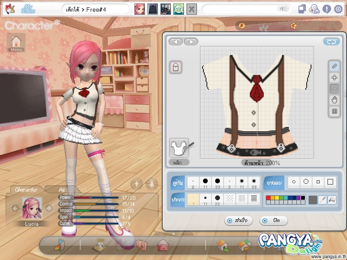This screenshot has width=347, height=260.
Task: Choose the small square eraser
Action: coord(318,182)
